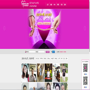90x90 pixels.
Task: Open the man in black t-shirt profile photo
Action: click(x=64, y=73)
